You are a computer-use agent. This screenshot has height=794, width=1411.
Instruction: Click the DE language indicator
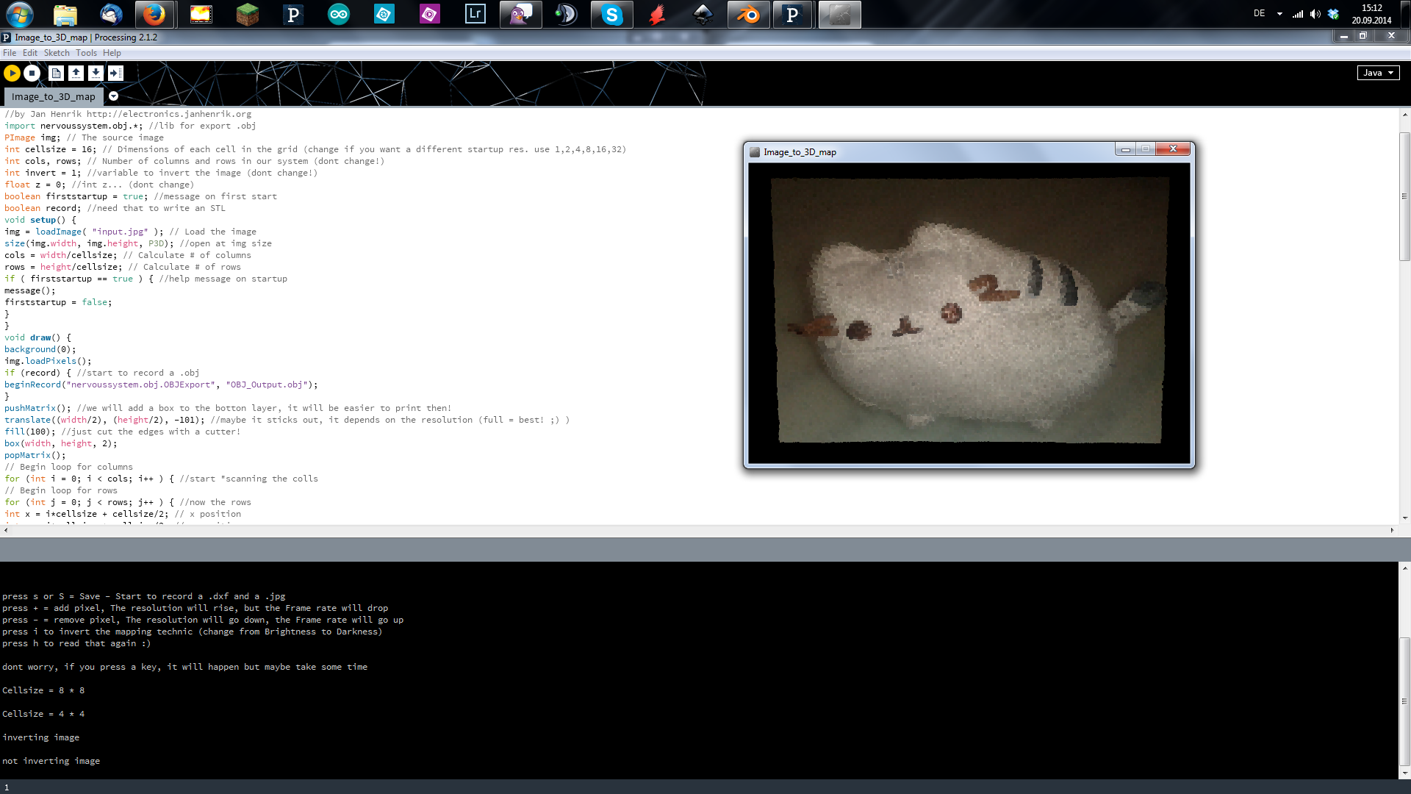tap(1259, 13)
